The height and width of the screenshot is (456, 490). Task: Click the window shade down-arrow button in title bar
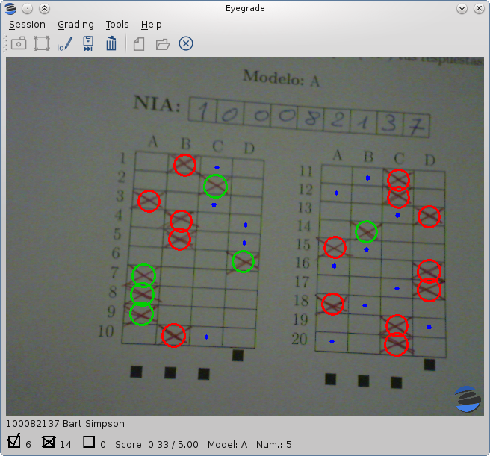[x=461, y=8]
